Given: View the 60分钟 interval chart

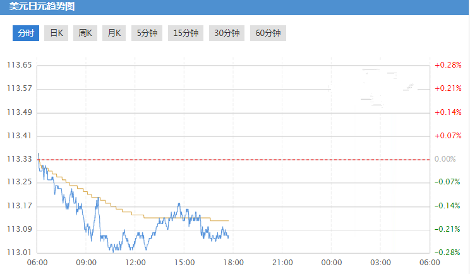Looking at the screenshot, I should click(268, 33).
